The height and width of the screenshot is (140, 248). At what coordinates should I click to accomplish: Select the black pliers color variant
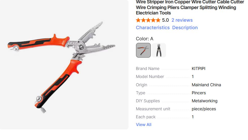pyautogui.click(x=159, y=50)
